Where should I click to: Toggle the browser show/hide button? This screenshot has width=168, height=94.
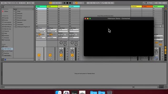[x=2, y=6]
